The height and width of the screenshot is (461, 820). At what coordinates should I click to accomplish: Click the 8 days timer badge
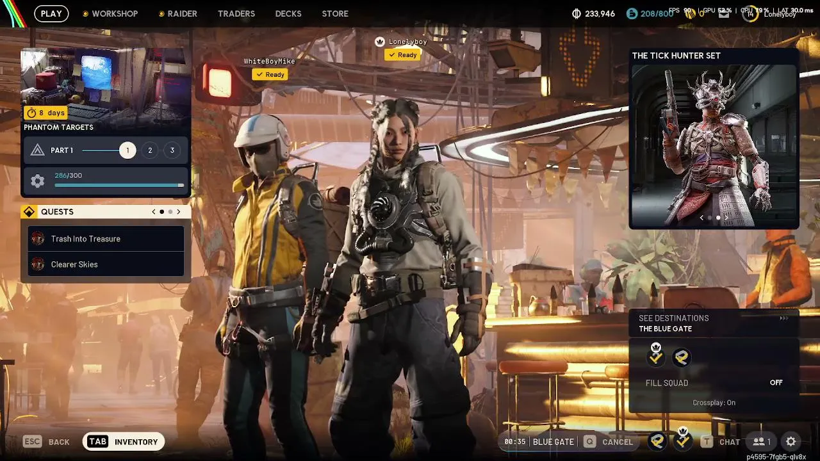pos(45,113)
